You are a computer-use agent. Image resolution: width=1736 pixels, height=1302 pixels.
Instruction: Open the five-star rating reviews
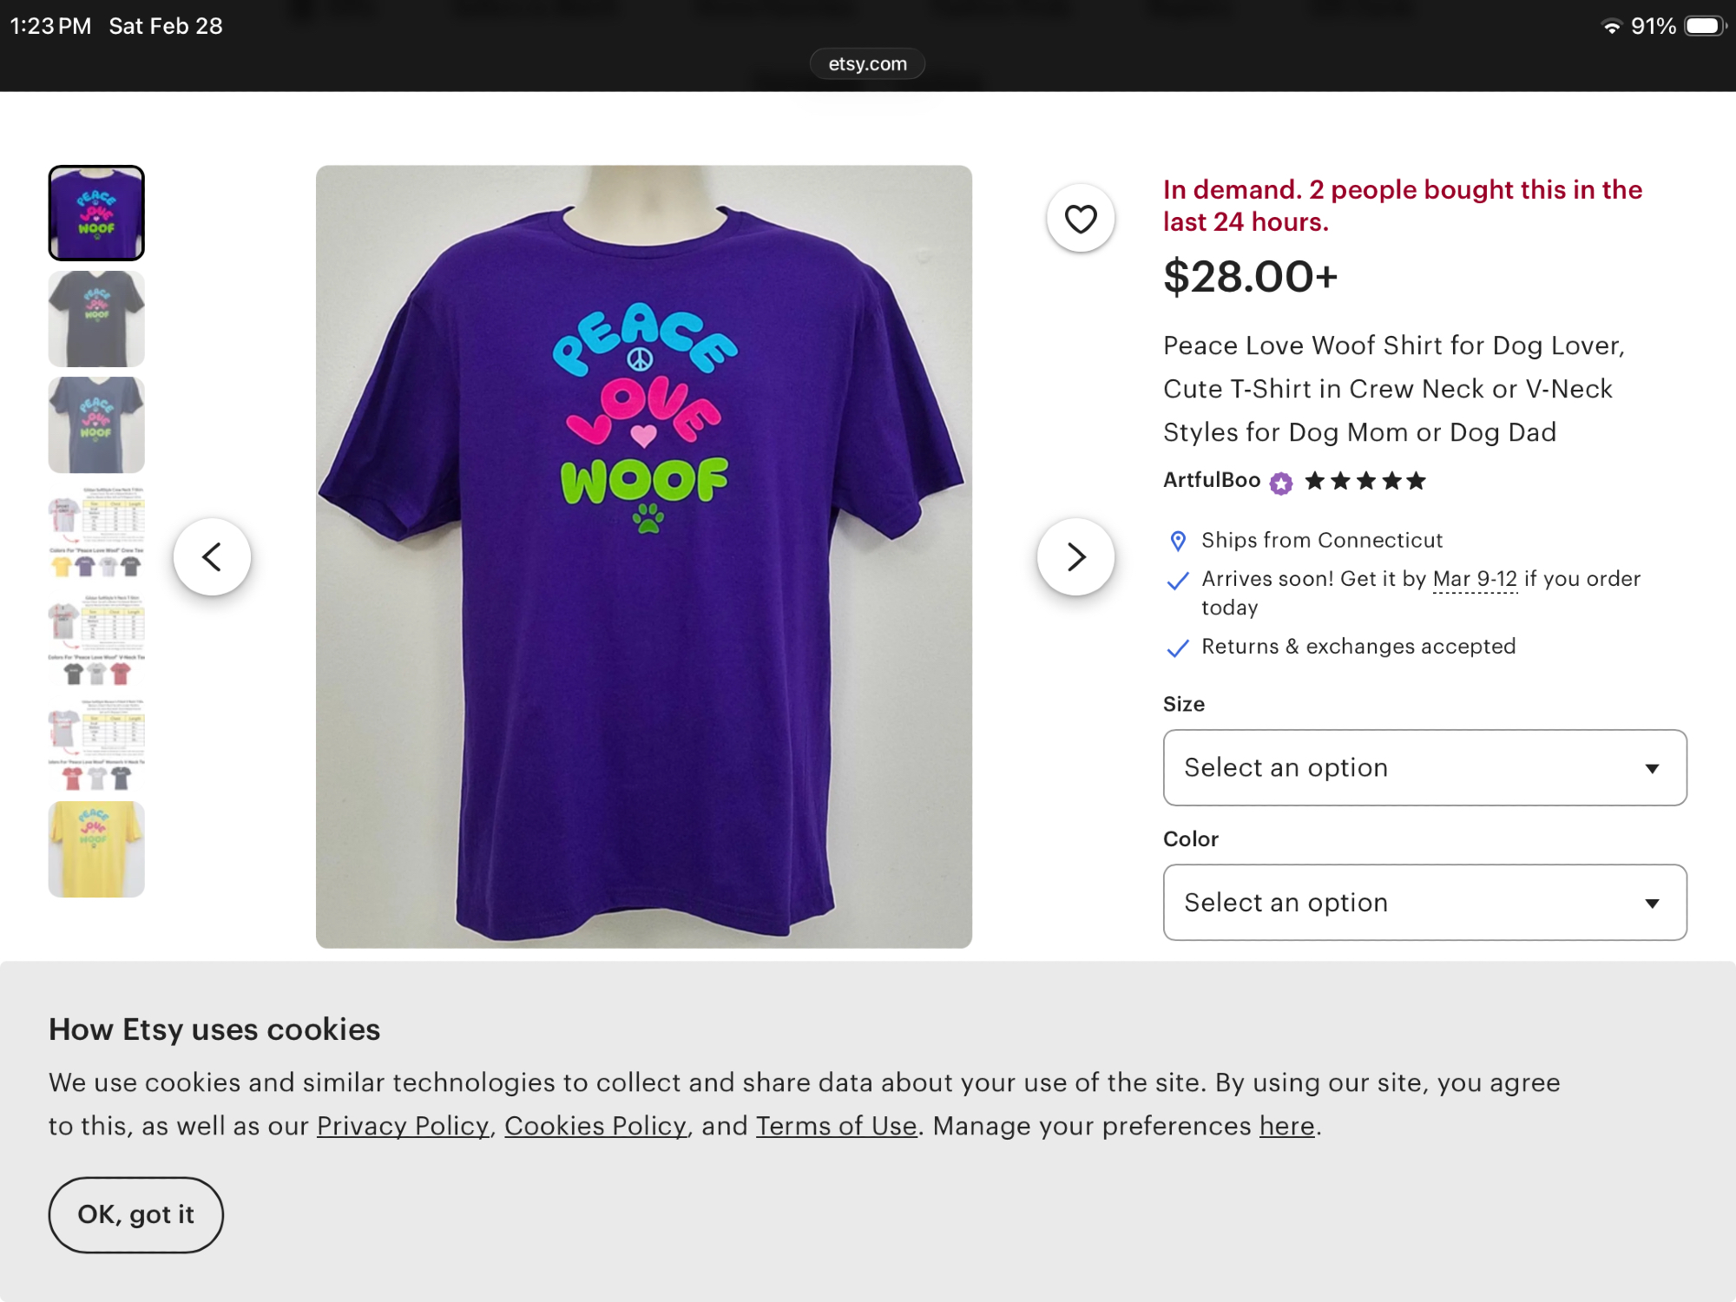pos(1365,481)
